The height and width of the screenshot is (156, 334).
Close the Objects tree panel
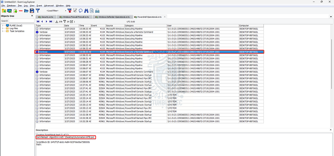tap(32, 16)
